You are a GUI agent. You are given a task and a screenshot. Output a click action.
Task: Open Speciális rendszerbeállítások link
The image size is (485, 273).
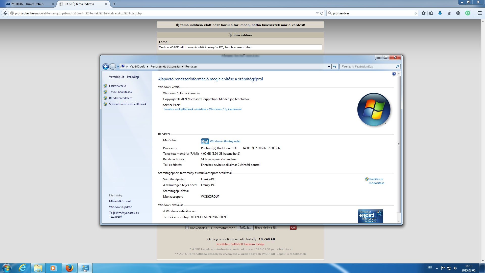click(128, 104)
